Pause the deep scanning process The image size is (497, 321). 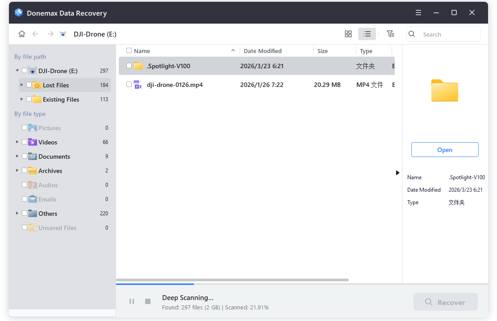coord(132,302)
